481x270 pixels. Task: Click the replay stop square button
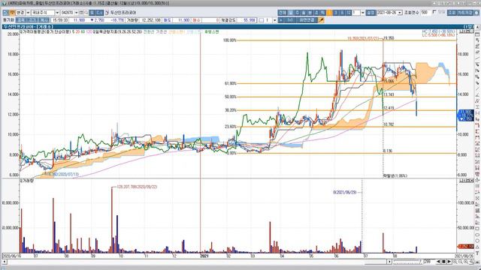[443, 262]
